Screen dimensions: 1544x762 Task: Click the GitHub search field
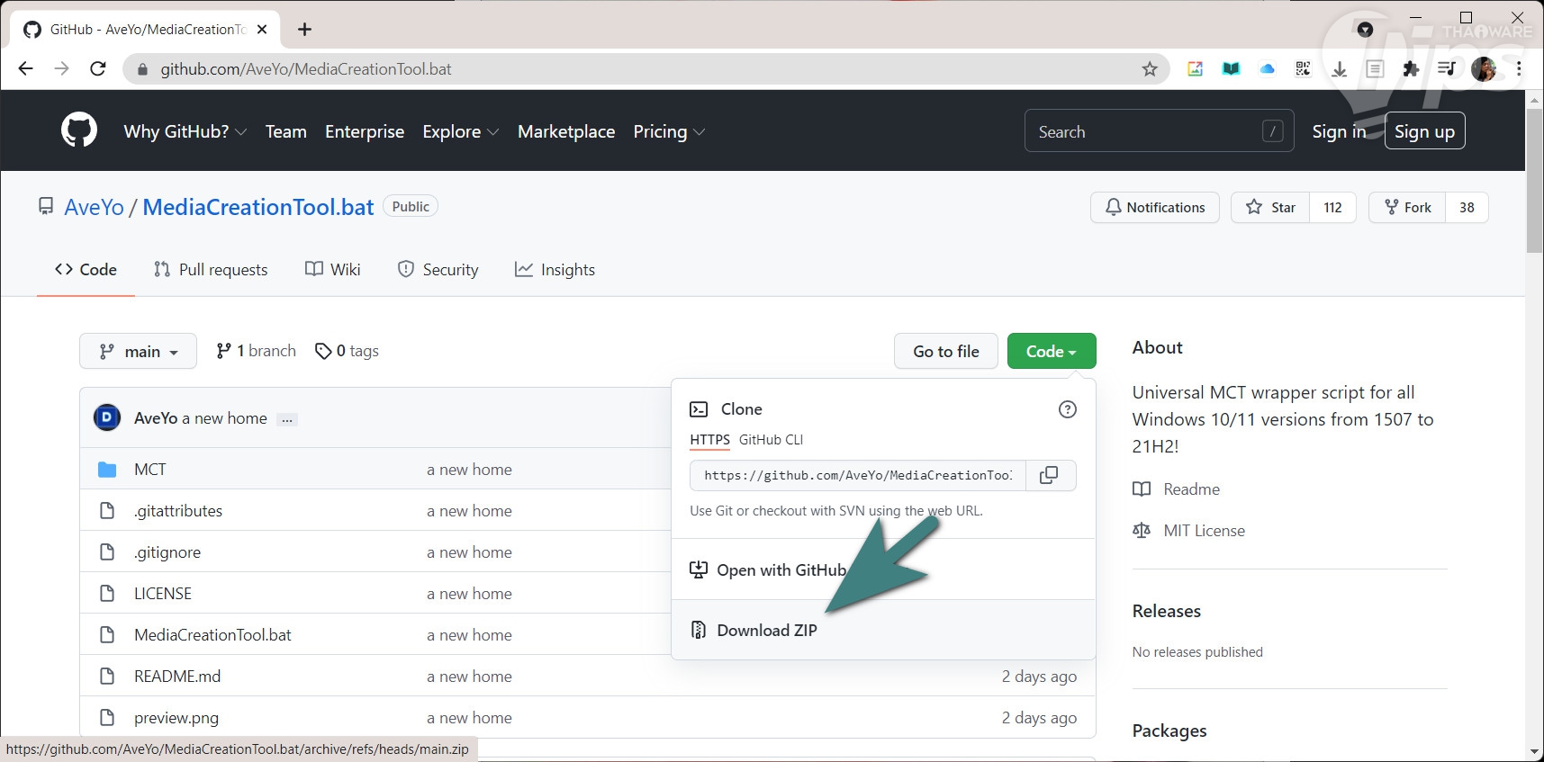(x=1159, y=131)
